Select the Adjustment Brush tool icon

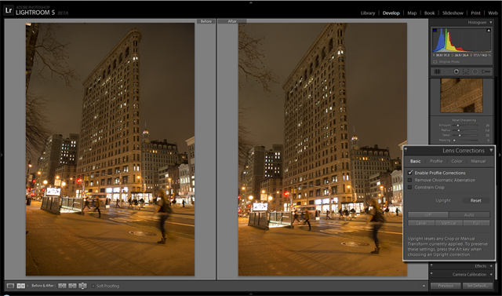point(486,71)
